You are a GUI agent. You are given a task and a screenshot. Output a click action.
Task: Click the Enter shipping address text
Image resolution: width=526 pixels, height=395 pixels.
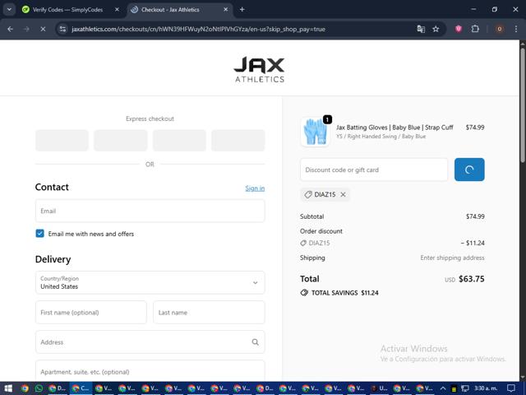[452, 258]
